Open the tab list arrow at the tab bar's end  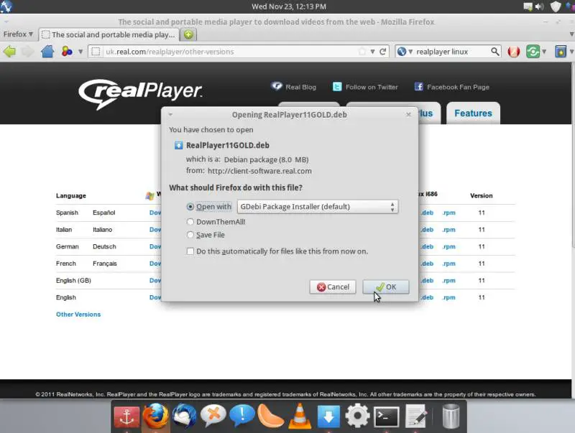click(x=571, y=34)
